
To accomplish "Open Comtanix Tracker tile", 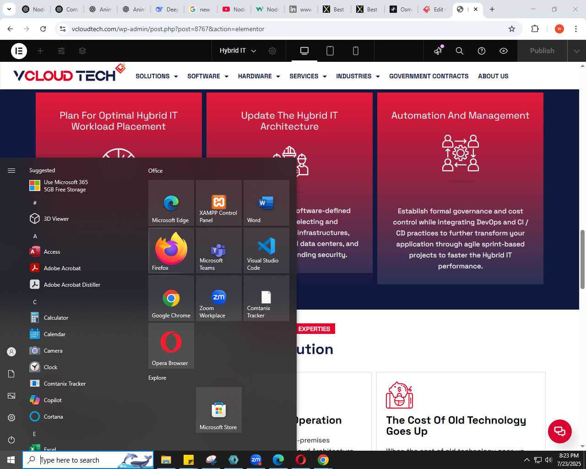I will [266, 298].
